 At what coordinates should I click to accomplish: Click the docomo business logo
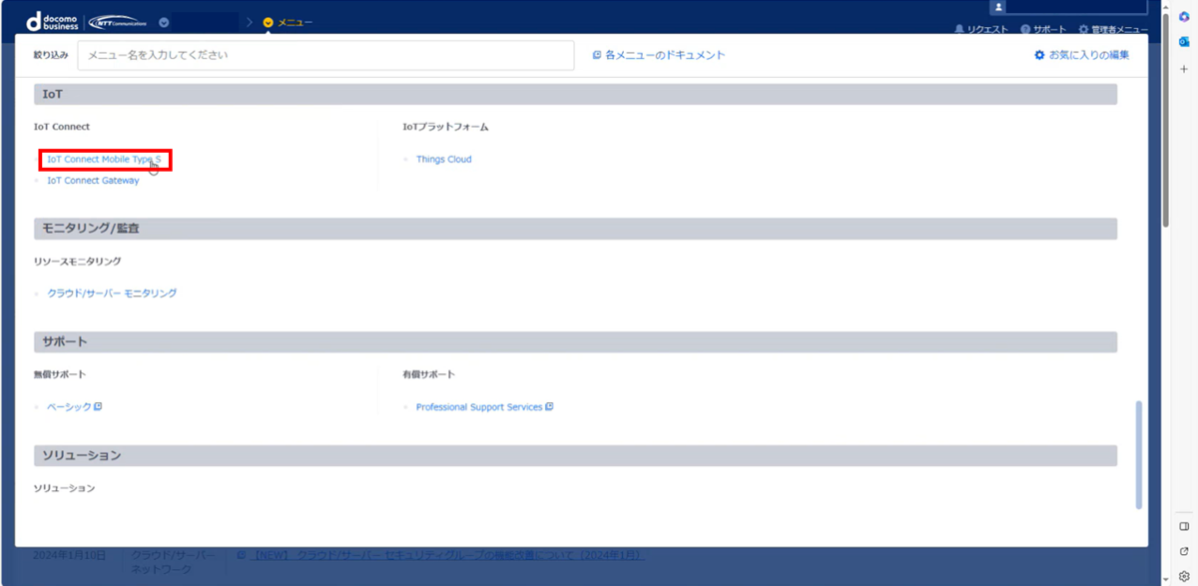52,21
